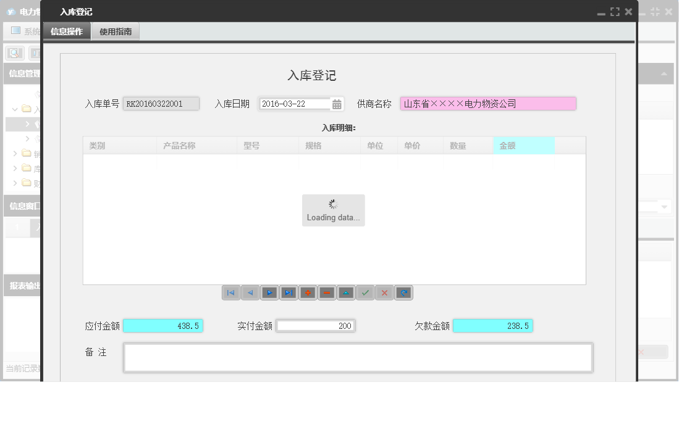Screen dimensions: 679x435
Task: Click the refresh icon at the toolbar's right end
Action: (403, 292)
